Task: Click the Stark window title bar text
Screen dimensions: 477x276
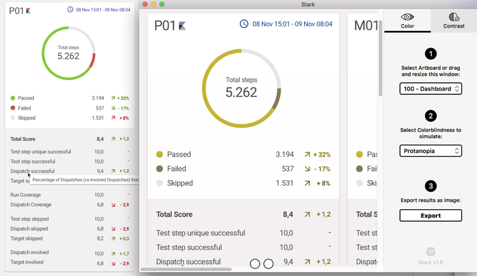Action: click(308, 4)
